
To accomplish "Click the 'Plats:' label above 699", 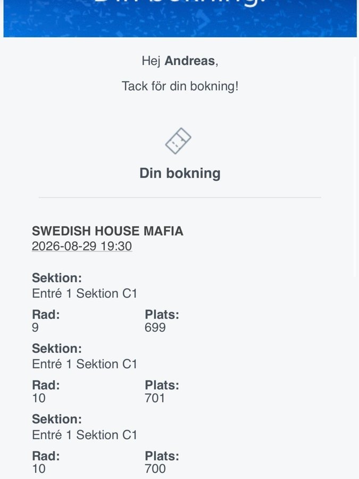I will tap(162, 315).
